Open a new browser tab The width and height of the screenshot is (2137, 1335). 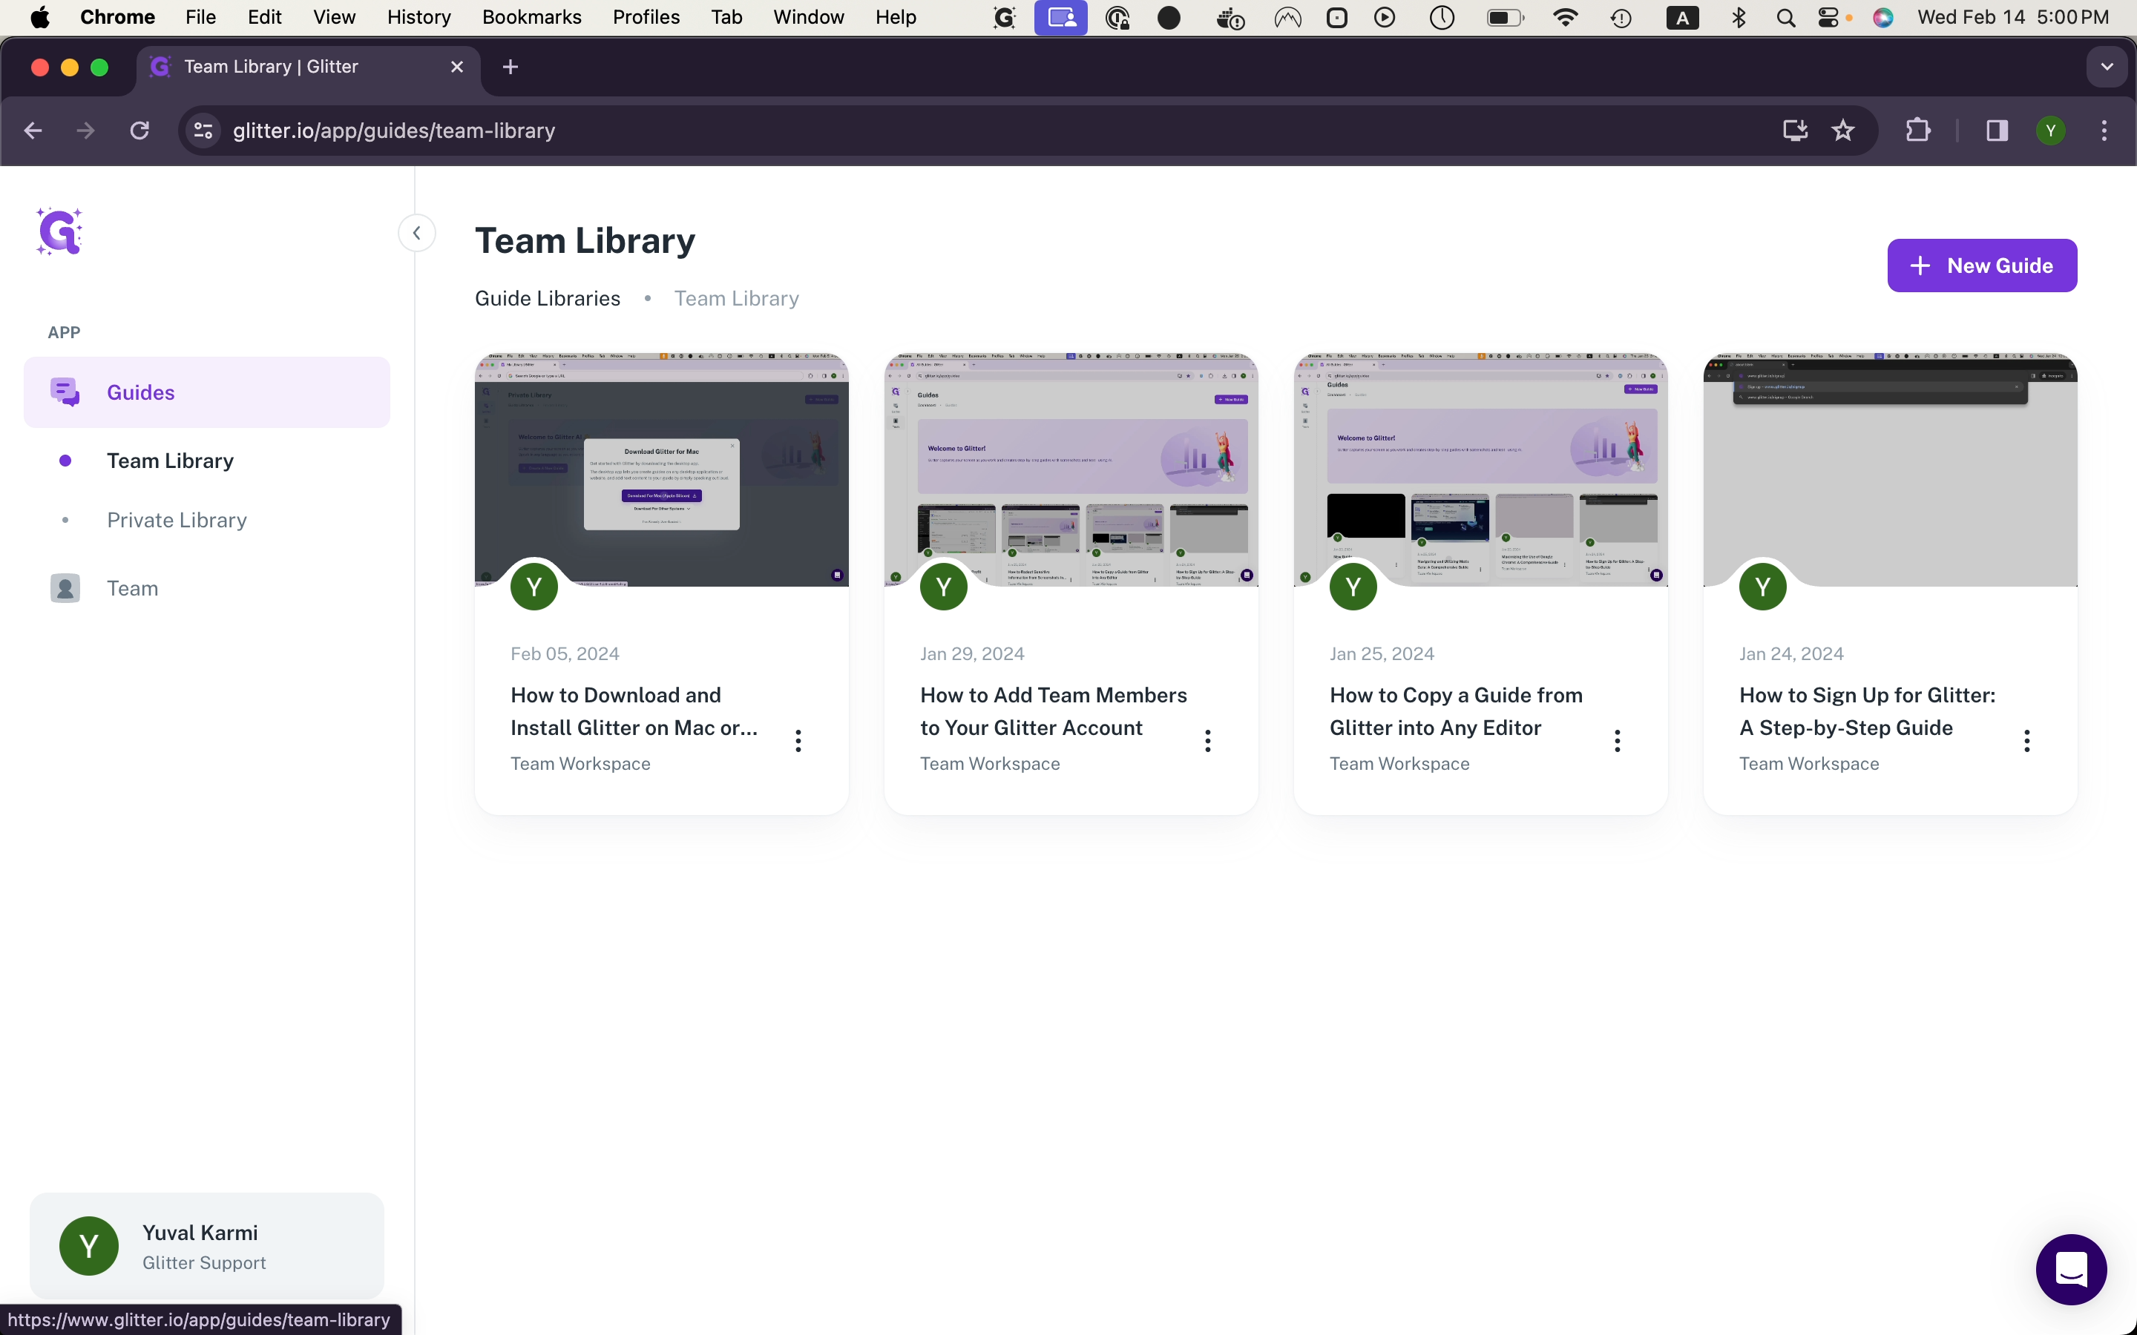tap(510, 67)
